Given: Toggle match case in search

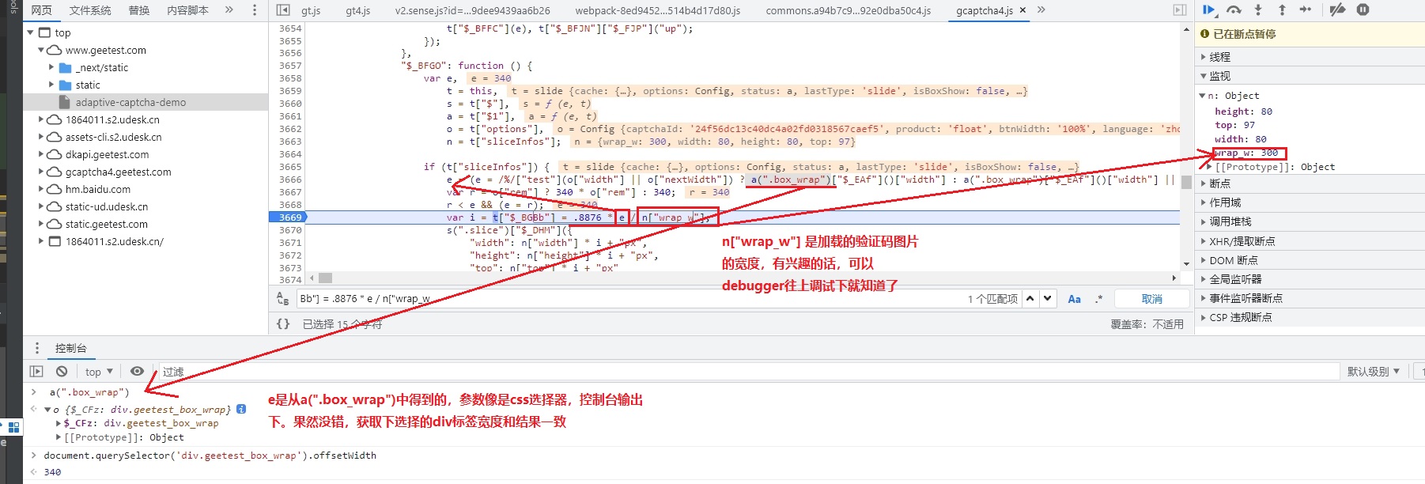Looking at the screenshot, I should coord(1074,299).
